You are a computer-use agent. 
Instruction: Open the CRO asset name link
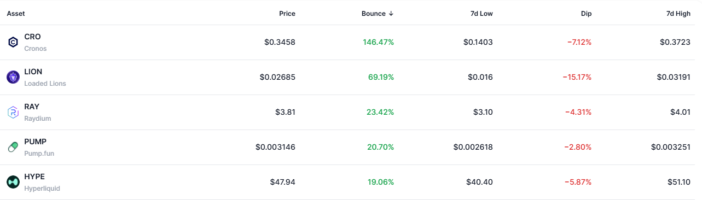click(32, 37)
